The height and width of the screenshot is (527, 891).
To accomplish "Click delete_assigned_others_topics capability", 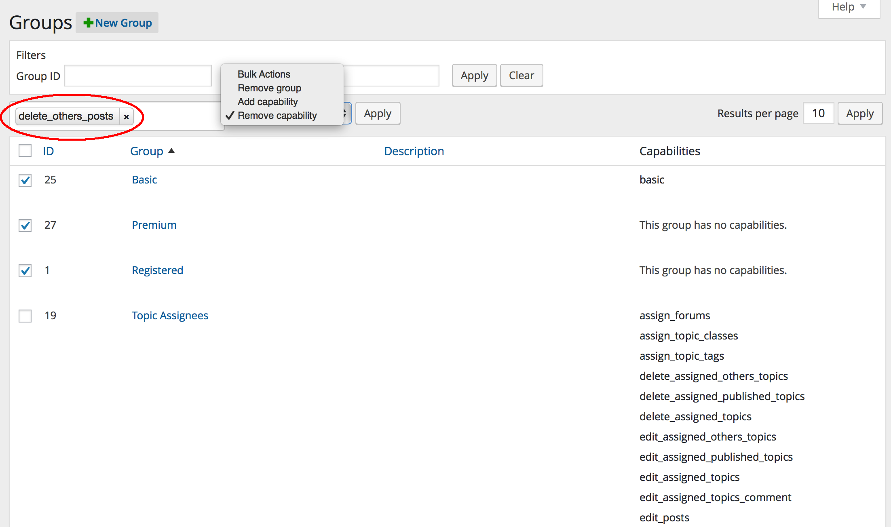I will pyautogui.click(x=714, y=376).
